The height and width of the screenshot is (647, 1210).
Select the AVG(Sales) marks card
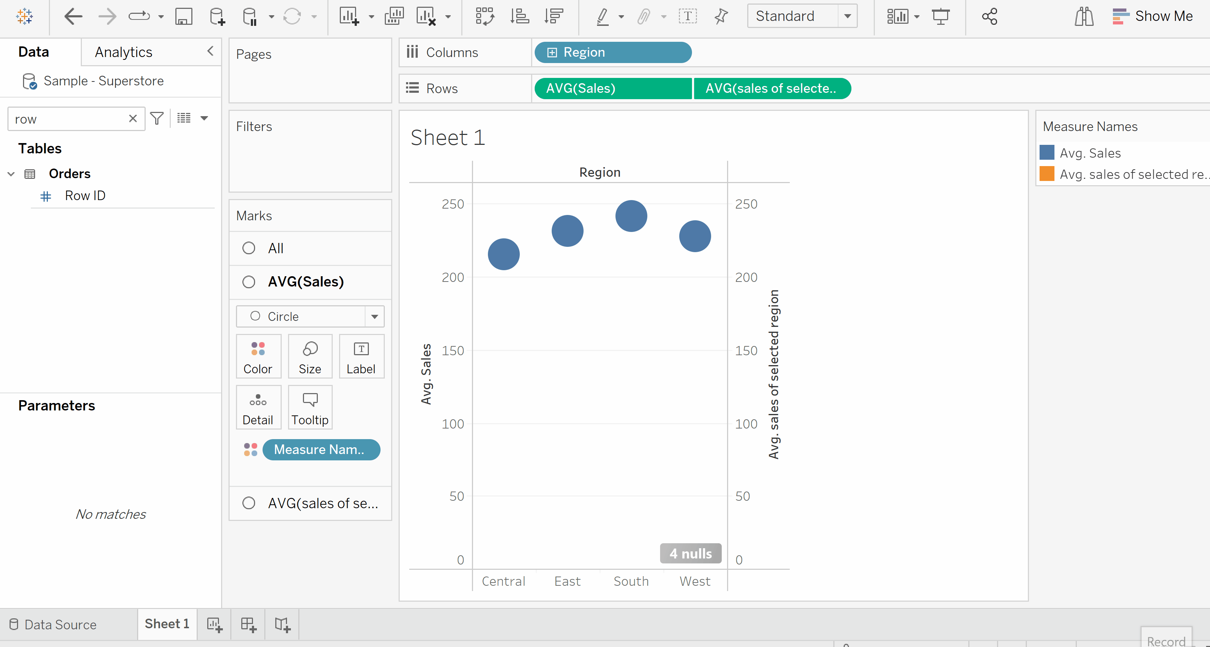click(x=305, y=282)
